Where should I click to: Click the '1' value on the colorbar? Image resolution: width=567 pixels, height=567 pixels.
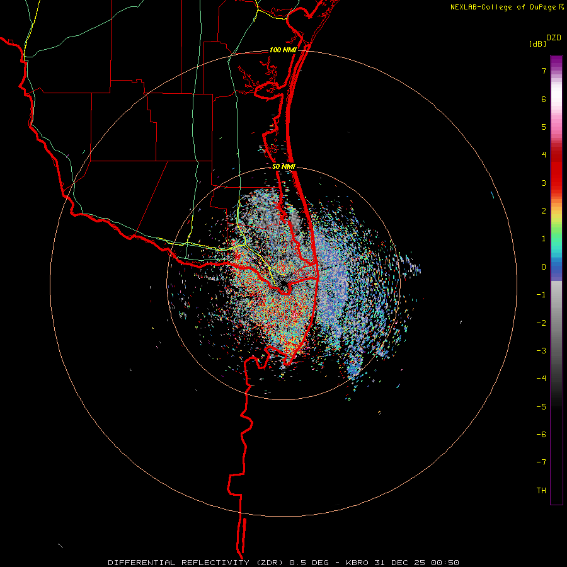coord(544,239)
